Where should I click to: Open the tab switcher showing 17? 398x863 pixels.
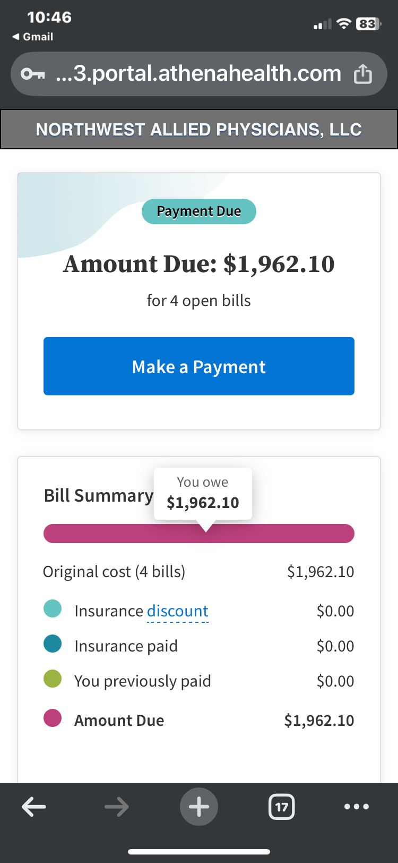click(282, 807)
